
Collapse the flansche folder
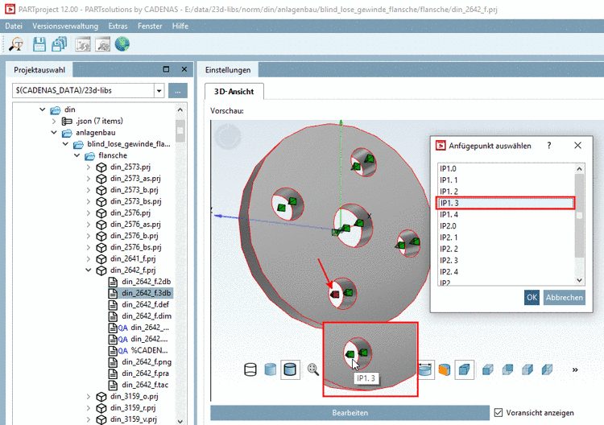pyautogui.click(x=77, y=155)
